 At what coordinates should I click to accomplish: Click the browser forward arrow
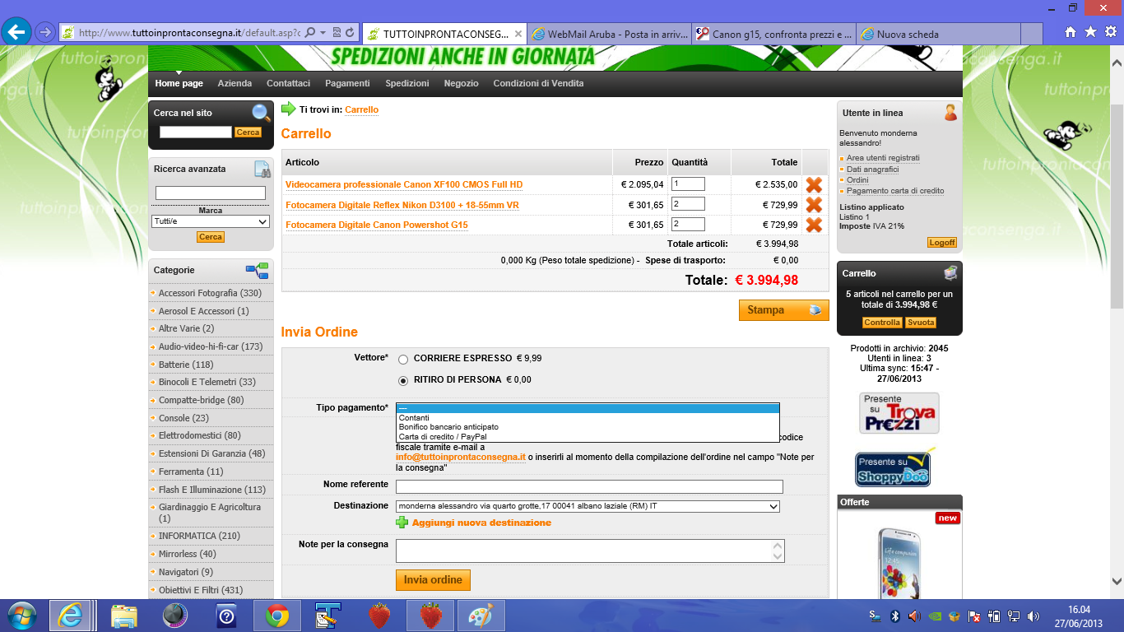click(x=45, y=32)
